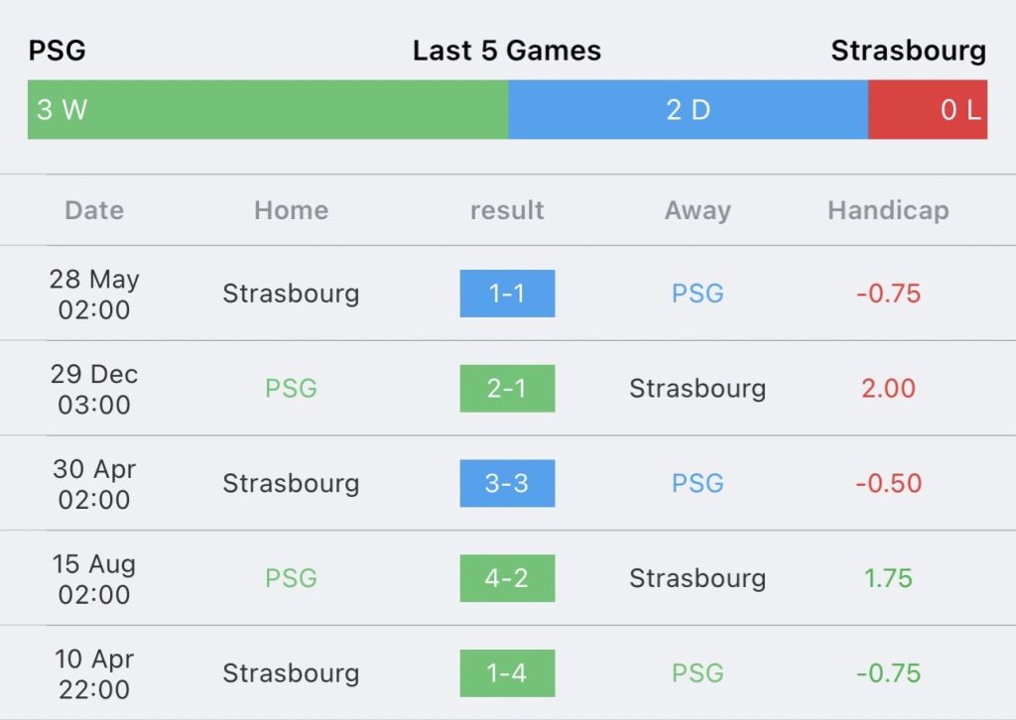
Task: Click the 3-3 draw score badge
Action: 507,483
